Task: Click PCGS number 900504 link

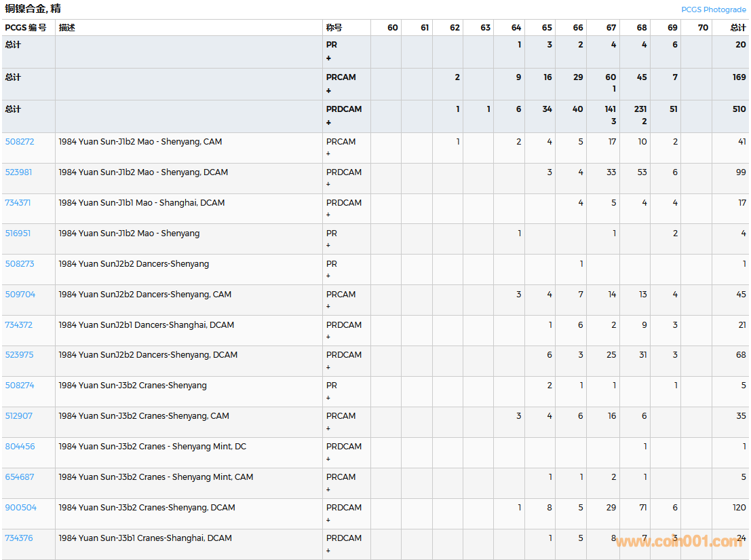Action: tap(20, 508)
